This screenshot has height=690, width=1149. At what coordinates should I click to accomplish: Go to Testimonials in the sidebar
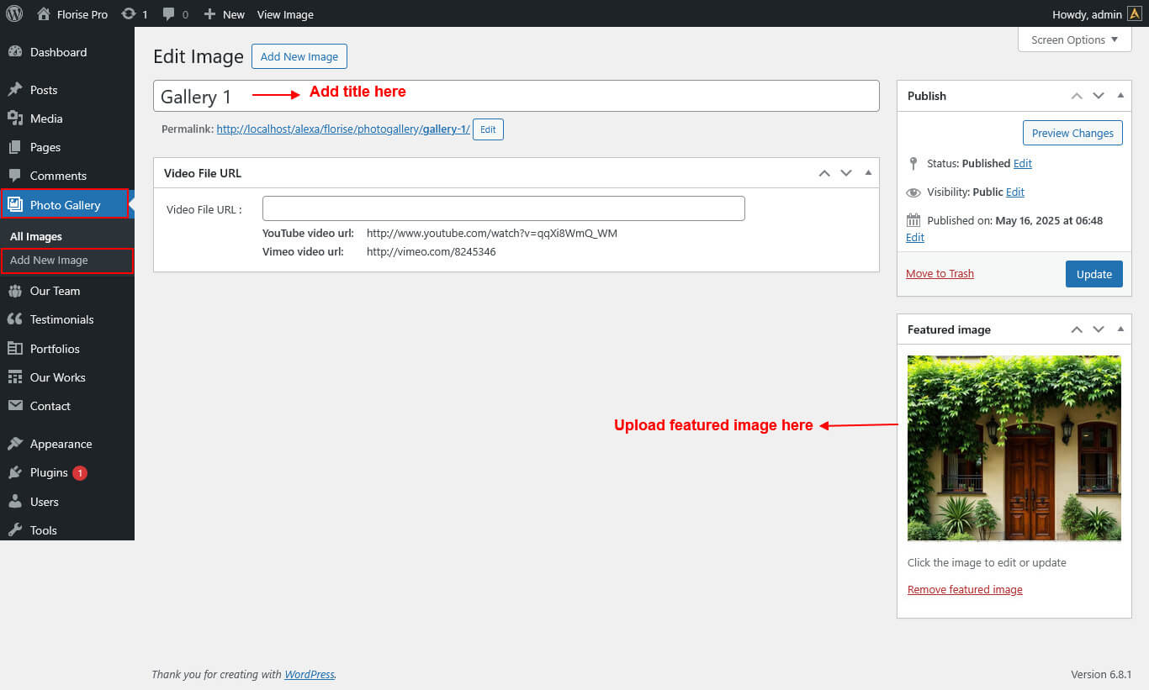(61, 319)
